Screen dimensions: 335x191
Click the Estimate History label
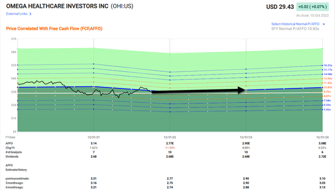pyautogui.click(x=16, y=170)
